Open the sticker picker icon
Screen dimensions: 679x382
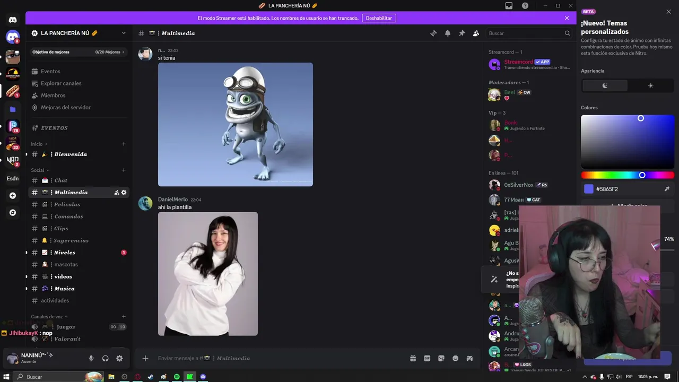(x=441, y=358)
